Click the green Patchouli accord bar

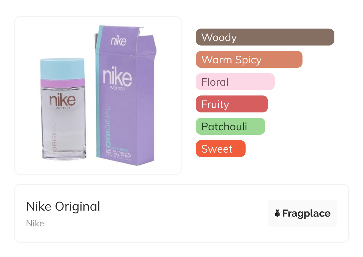(x=230, y=126)
